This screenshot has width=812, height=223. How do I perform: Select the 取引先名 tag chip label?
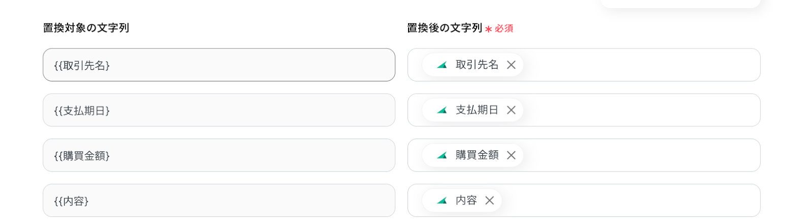coord(477,65)
